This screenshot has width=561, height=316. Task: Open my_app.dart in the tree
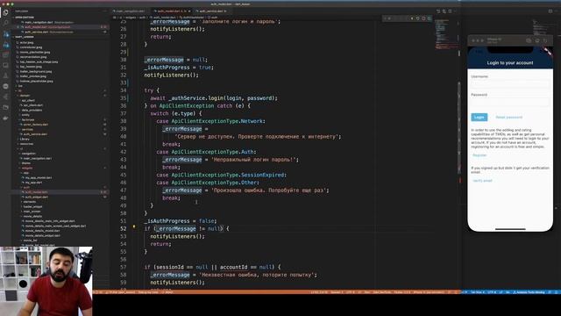pyautogui.click(x=33, y=183)
